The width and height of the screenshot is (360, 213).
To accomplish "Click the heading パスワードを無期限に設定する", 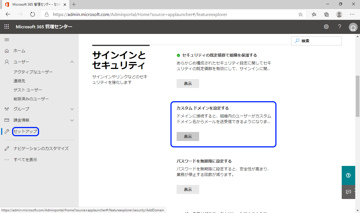I will point(204,161).
